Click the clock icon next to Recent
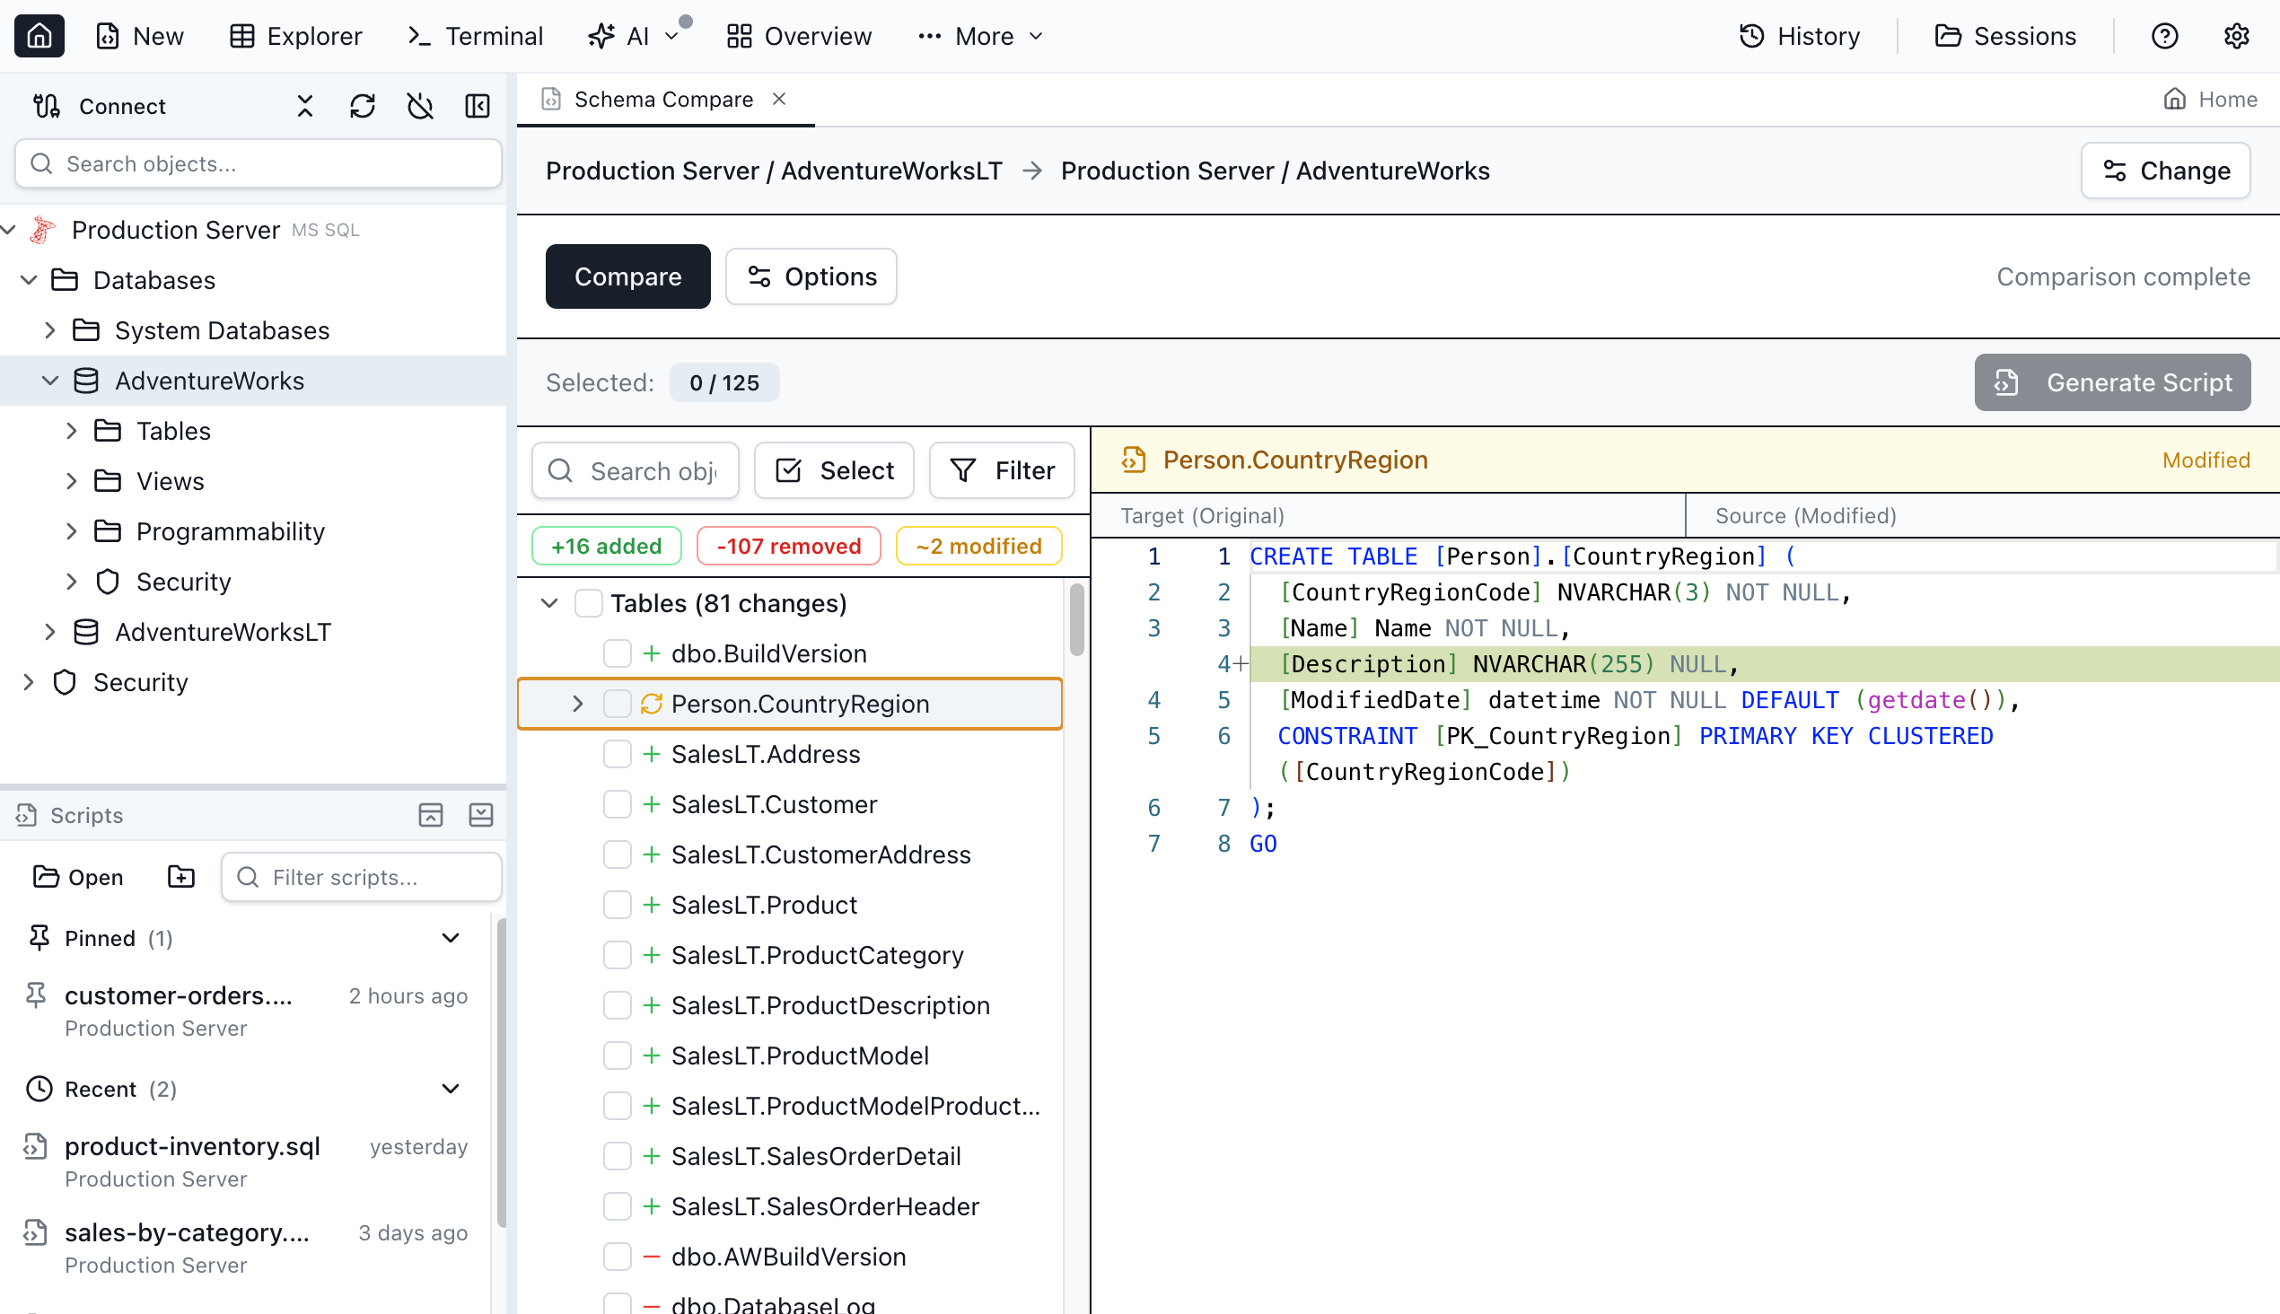 39,1089
